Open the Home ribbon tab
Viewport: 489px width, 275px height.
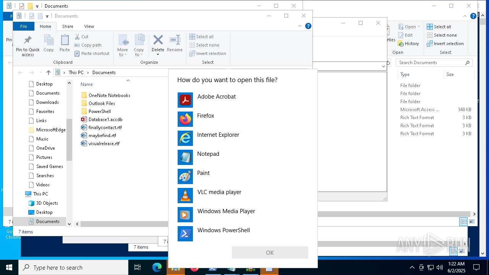point(45,26)
